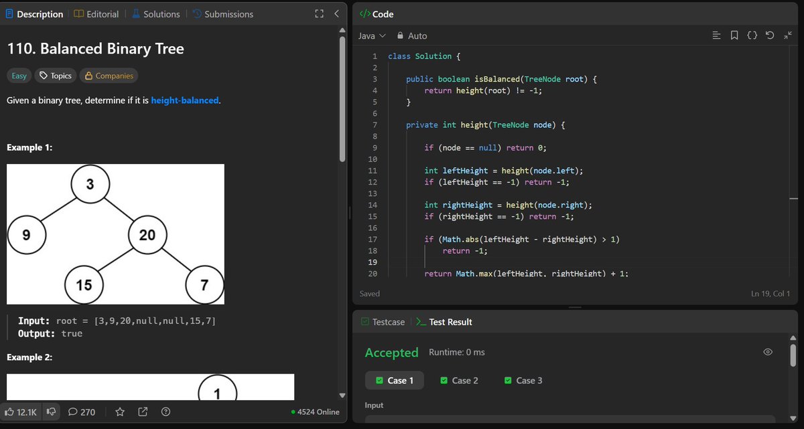Click the scroll down arrow in description
804x429 pixels.
point(342,396)
